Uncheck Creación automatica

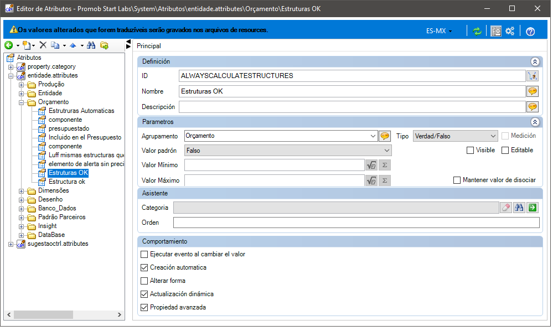144,267
